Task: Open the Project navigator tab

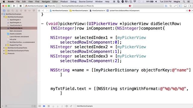Action: click(4, 11)
